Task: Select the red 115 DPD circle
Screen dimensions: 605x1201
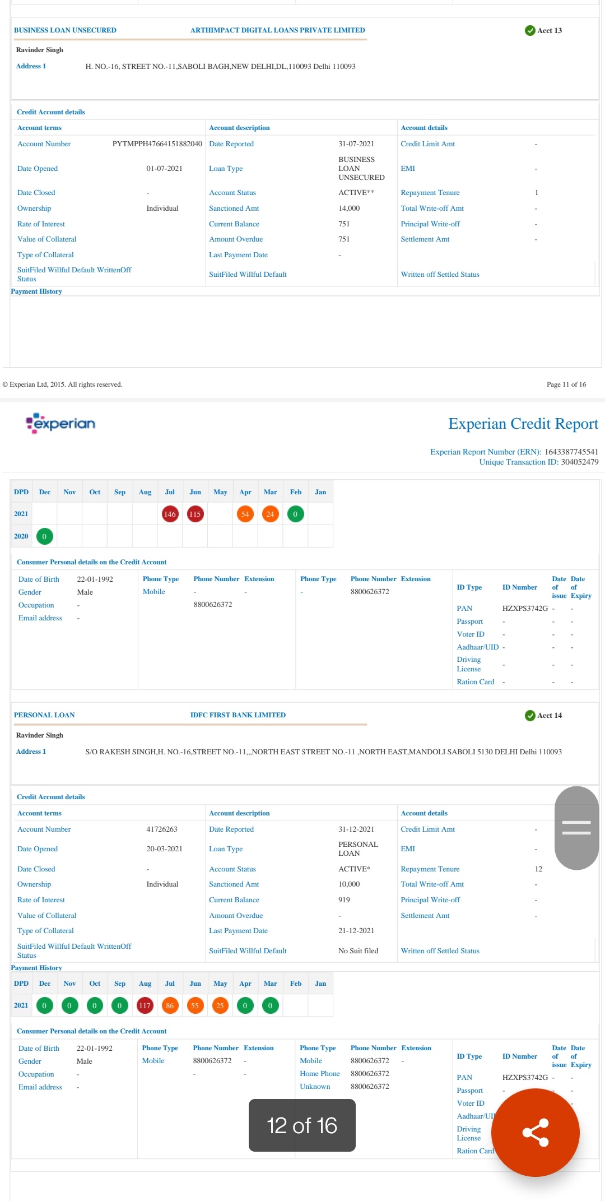Action: [x=195, y=514]
